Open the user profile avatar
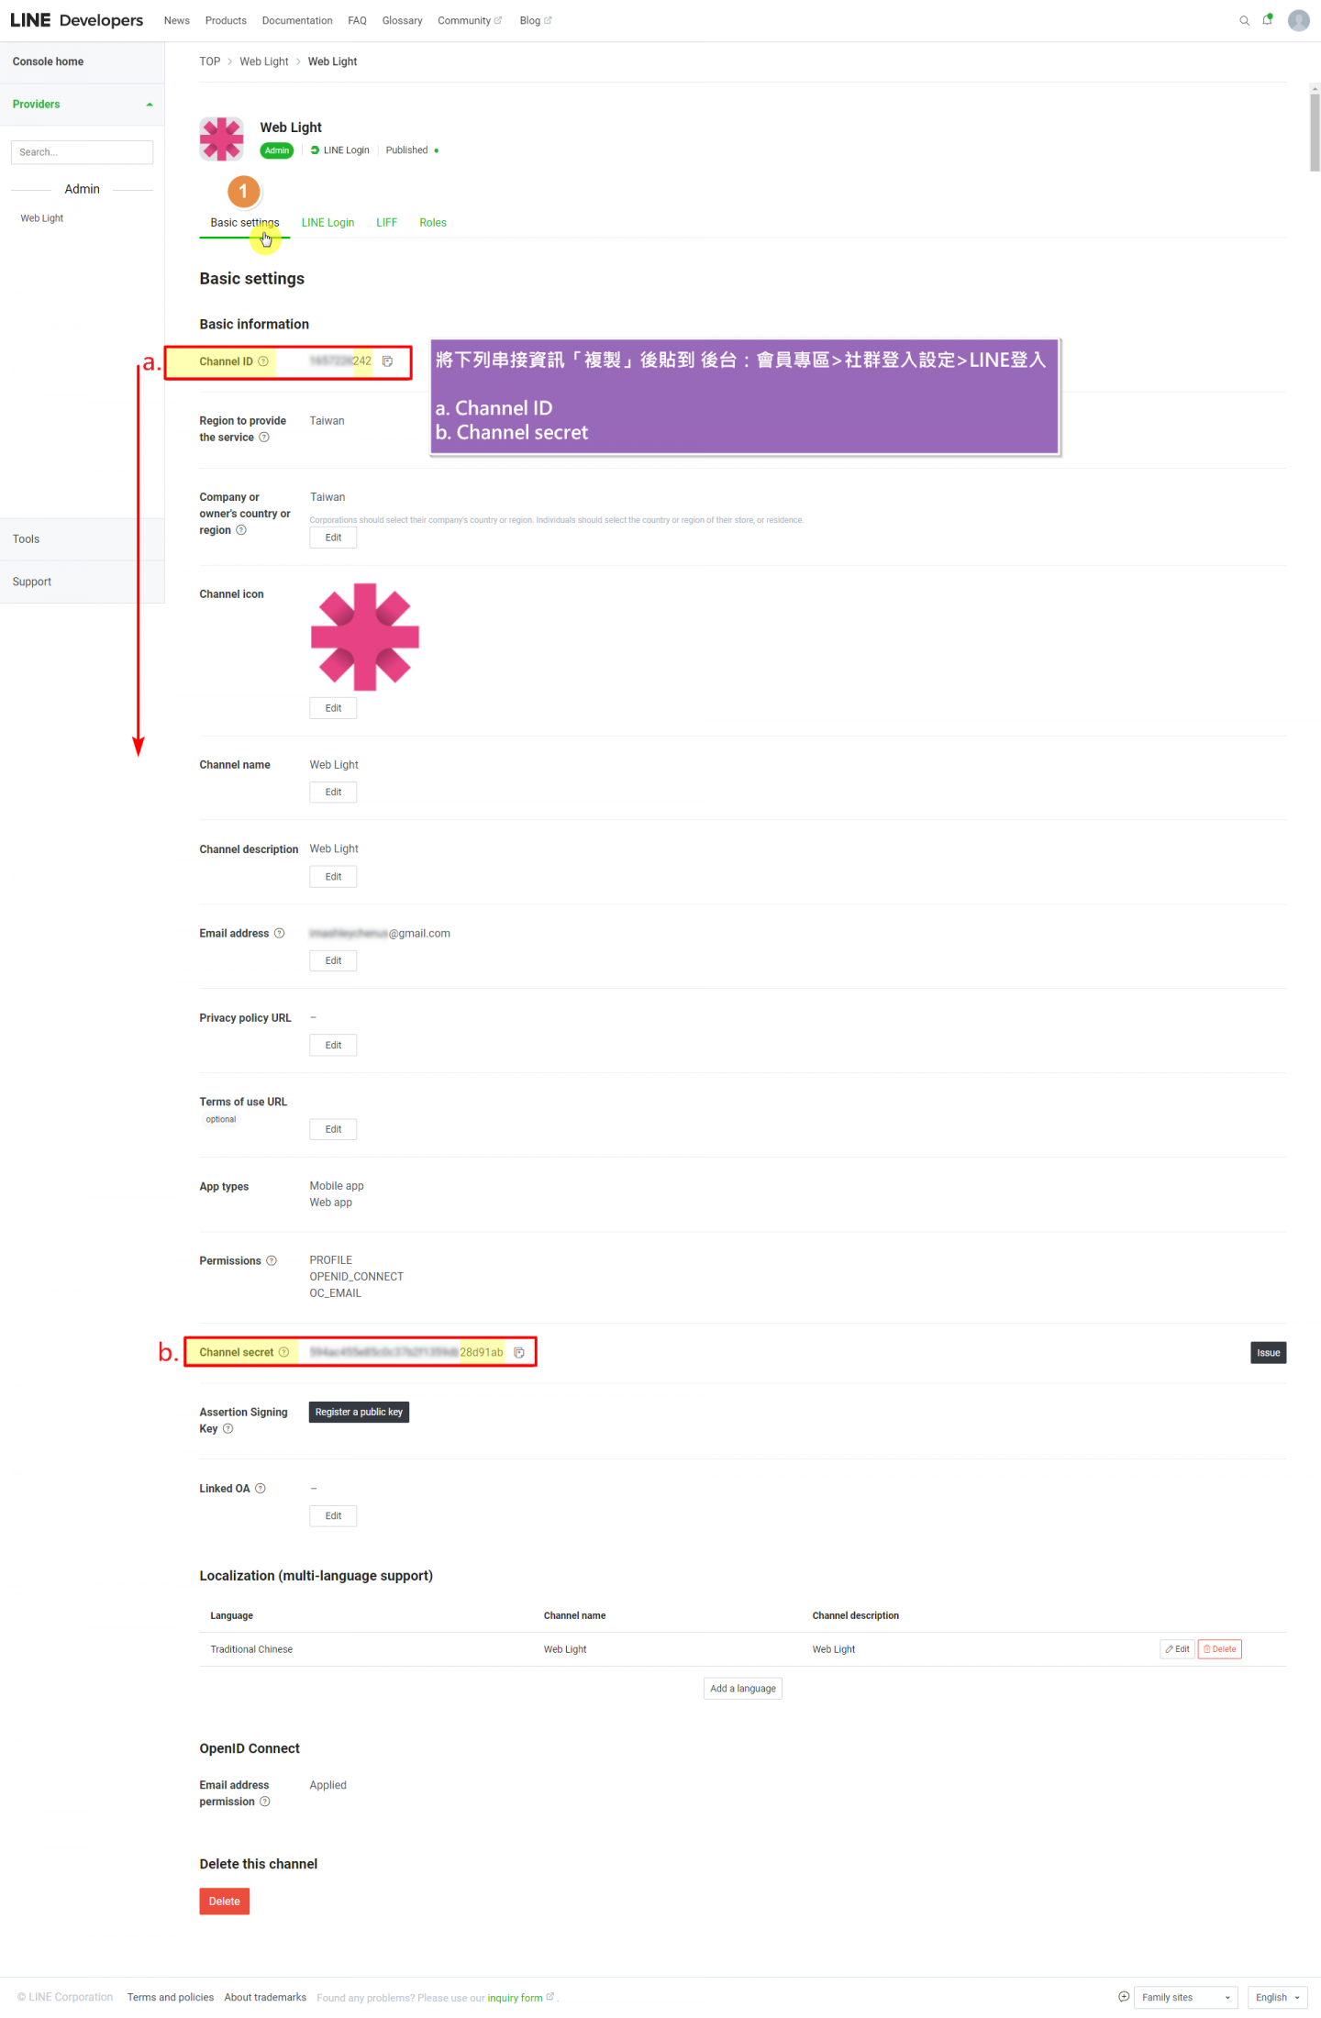Screen dimensions: 1321x2018 [x=1298, y=20]
